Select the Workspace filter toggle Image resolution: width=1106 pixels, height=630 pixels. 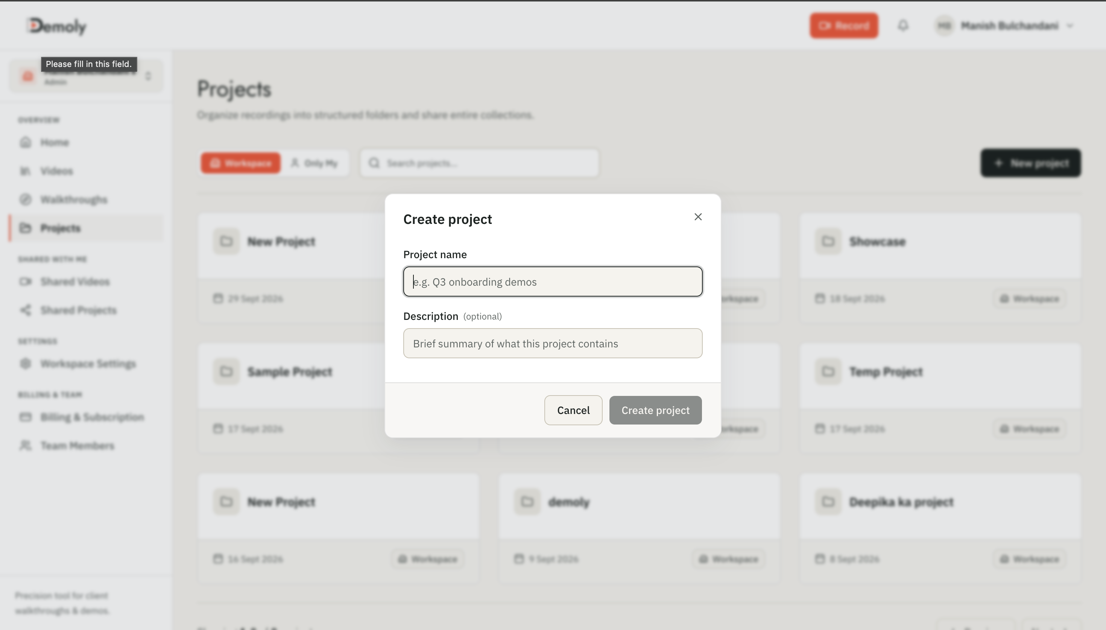[x=240, y=163]
